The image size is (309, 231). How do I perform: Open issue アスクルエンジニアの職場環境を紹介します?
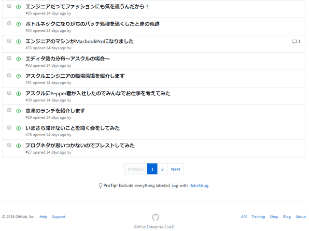pos(75,76)
